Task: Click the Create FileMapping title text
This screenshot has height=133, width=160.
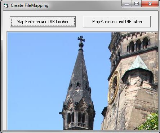Action: pyautogui.click(x=30, y=5)
